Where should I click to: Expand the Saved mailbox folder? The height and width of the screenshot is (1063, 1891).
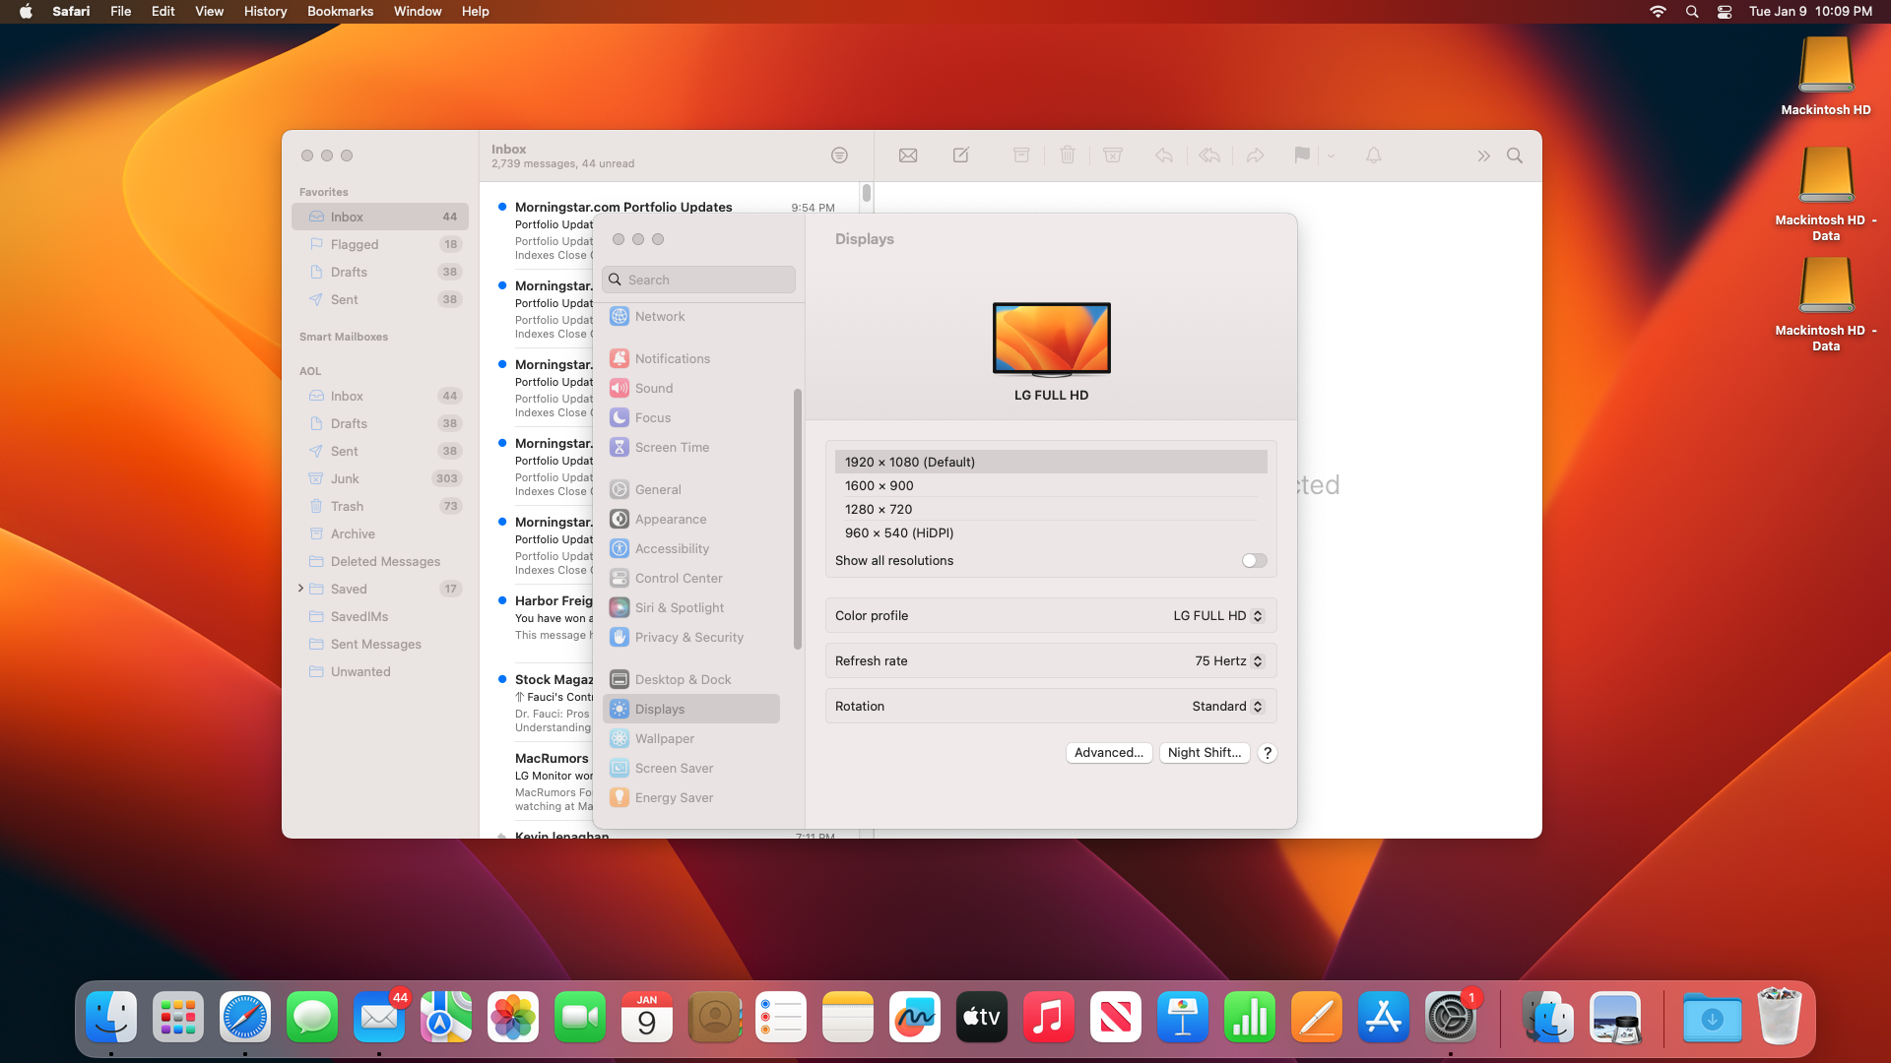tap(300, 589)
